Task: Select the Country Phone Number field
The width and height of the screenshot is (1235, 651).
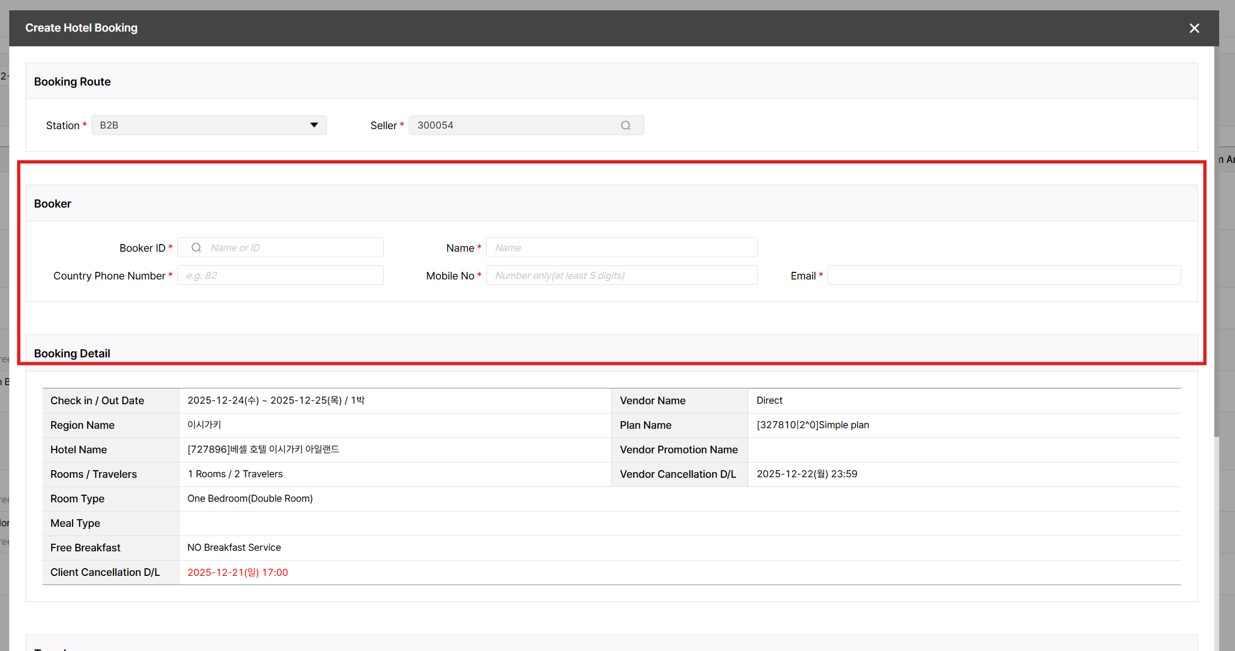Action: [280, 275]
